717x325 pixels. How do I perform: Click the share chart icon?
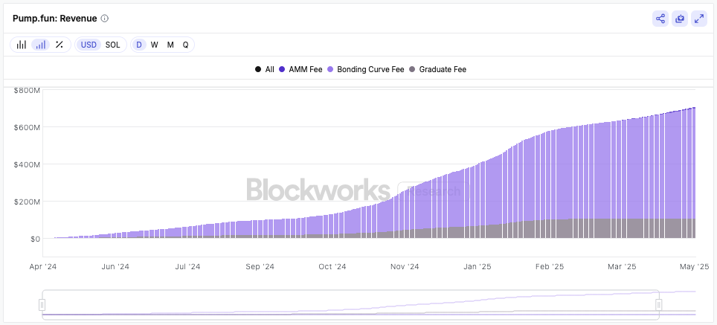click(x=660, y=19)
